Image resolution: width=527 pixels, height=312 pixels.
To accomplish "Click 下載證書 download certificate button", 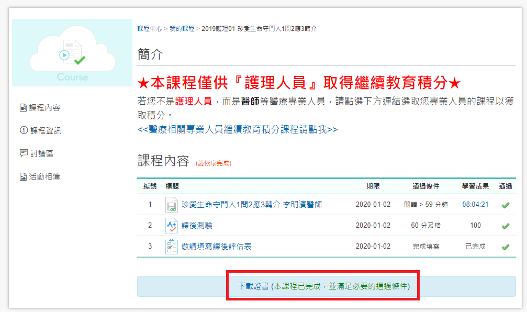I will [323, 286].
